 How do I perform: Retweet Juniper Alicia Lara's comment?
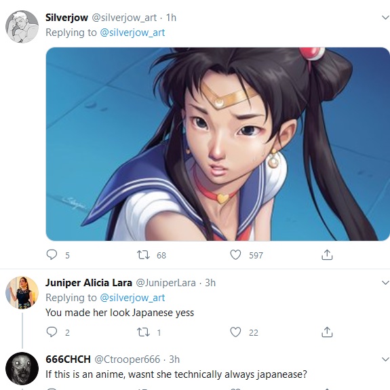point(143,332)
